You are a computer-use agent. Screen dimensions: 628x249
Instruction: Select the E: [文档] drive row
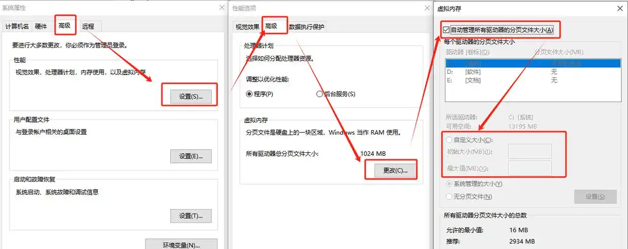point(533,80)
